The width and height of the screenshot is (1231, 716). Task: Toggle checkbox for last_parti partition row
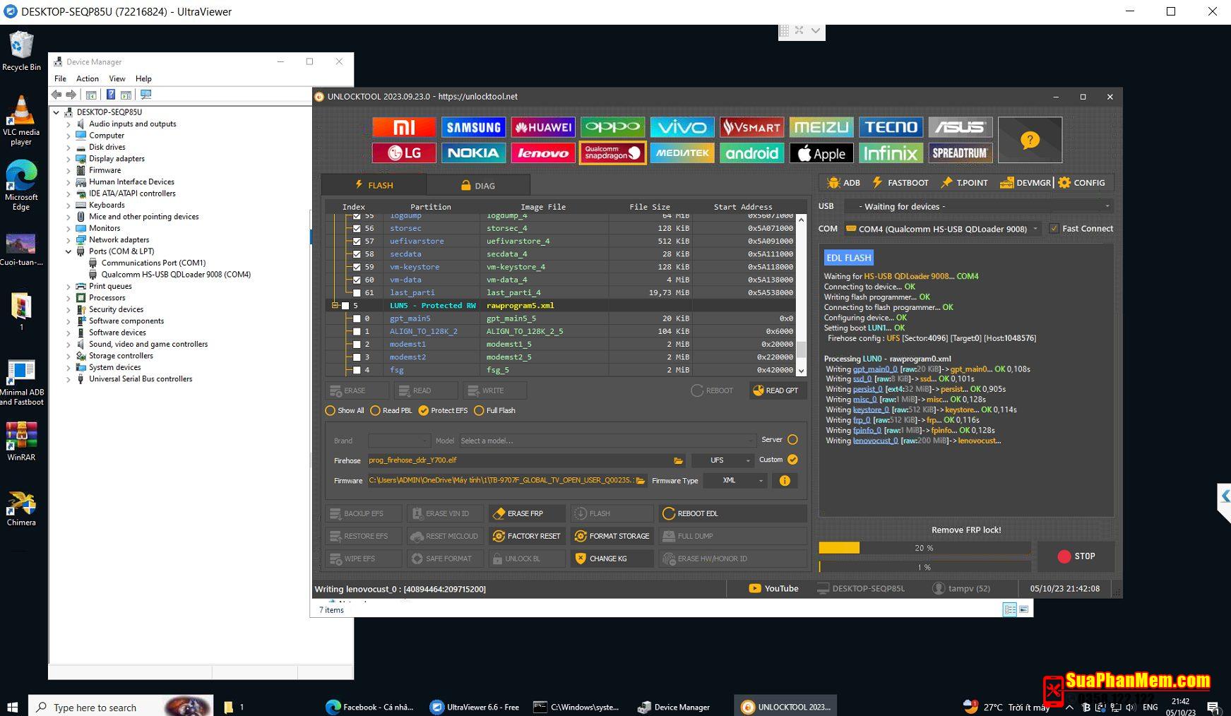point(357,292)
